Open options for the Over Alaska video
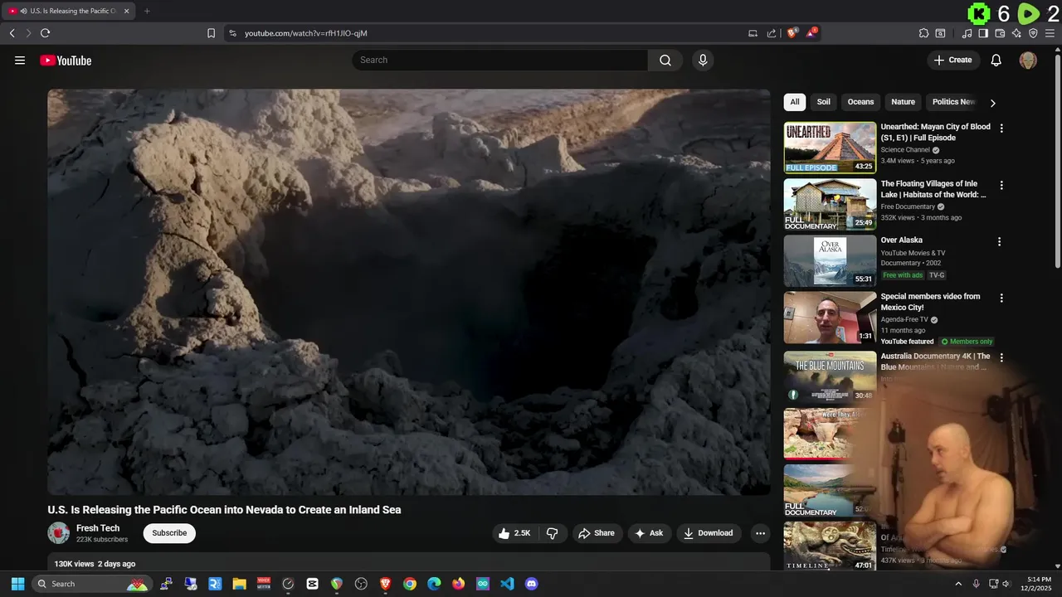1062x597 pixels. click(x=999, y=242)
